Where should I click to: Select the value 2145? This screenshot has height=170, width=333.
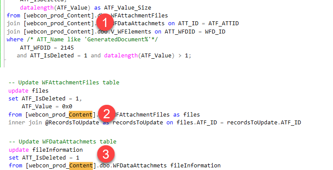67,48
